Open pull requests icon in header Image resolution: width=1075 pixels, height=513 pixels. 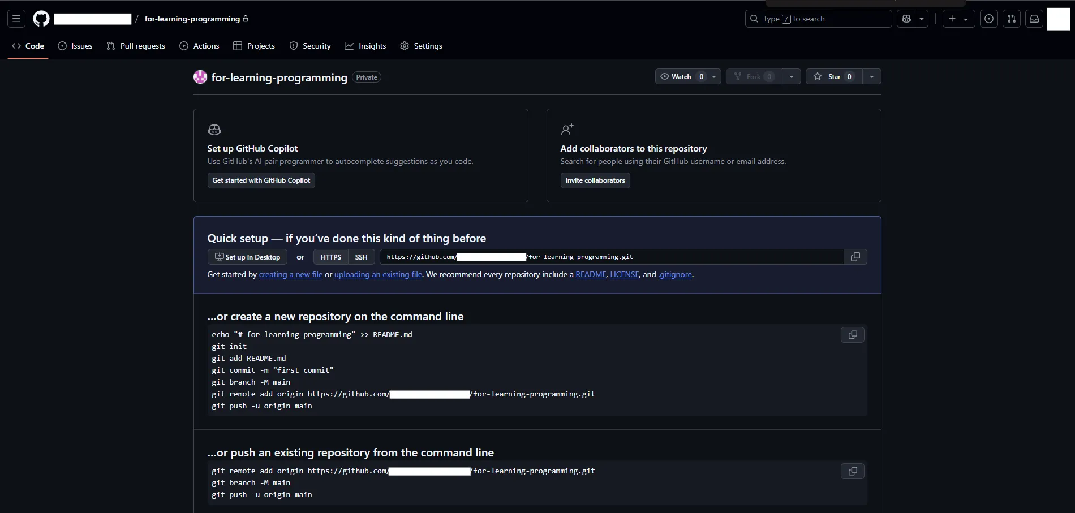(x=1012, y=19)
